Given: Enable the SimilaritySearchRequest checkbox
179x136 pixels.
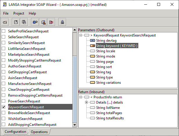Looking at the screenshot, I should click(3, 43).
